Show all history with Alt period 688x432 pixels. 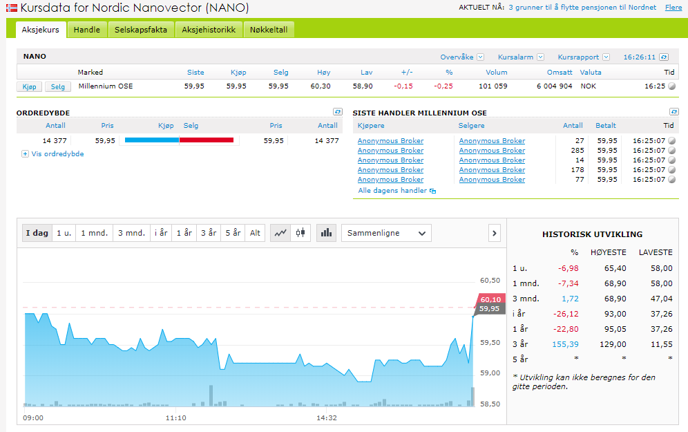pyautogui.click(x=255, y=233)
